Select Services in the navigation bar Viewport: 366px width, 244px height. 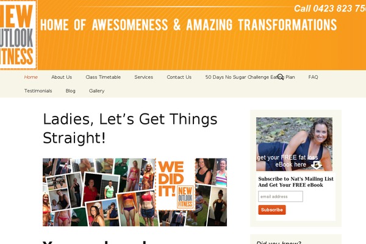click(x=144, y=77)
